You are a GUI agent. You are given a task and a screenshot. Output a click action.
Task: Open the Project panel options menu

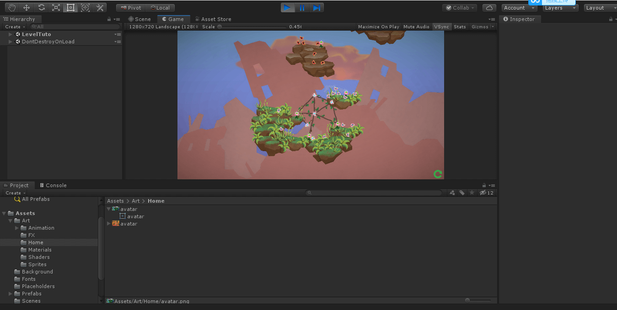point(492,185)
